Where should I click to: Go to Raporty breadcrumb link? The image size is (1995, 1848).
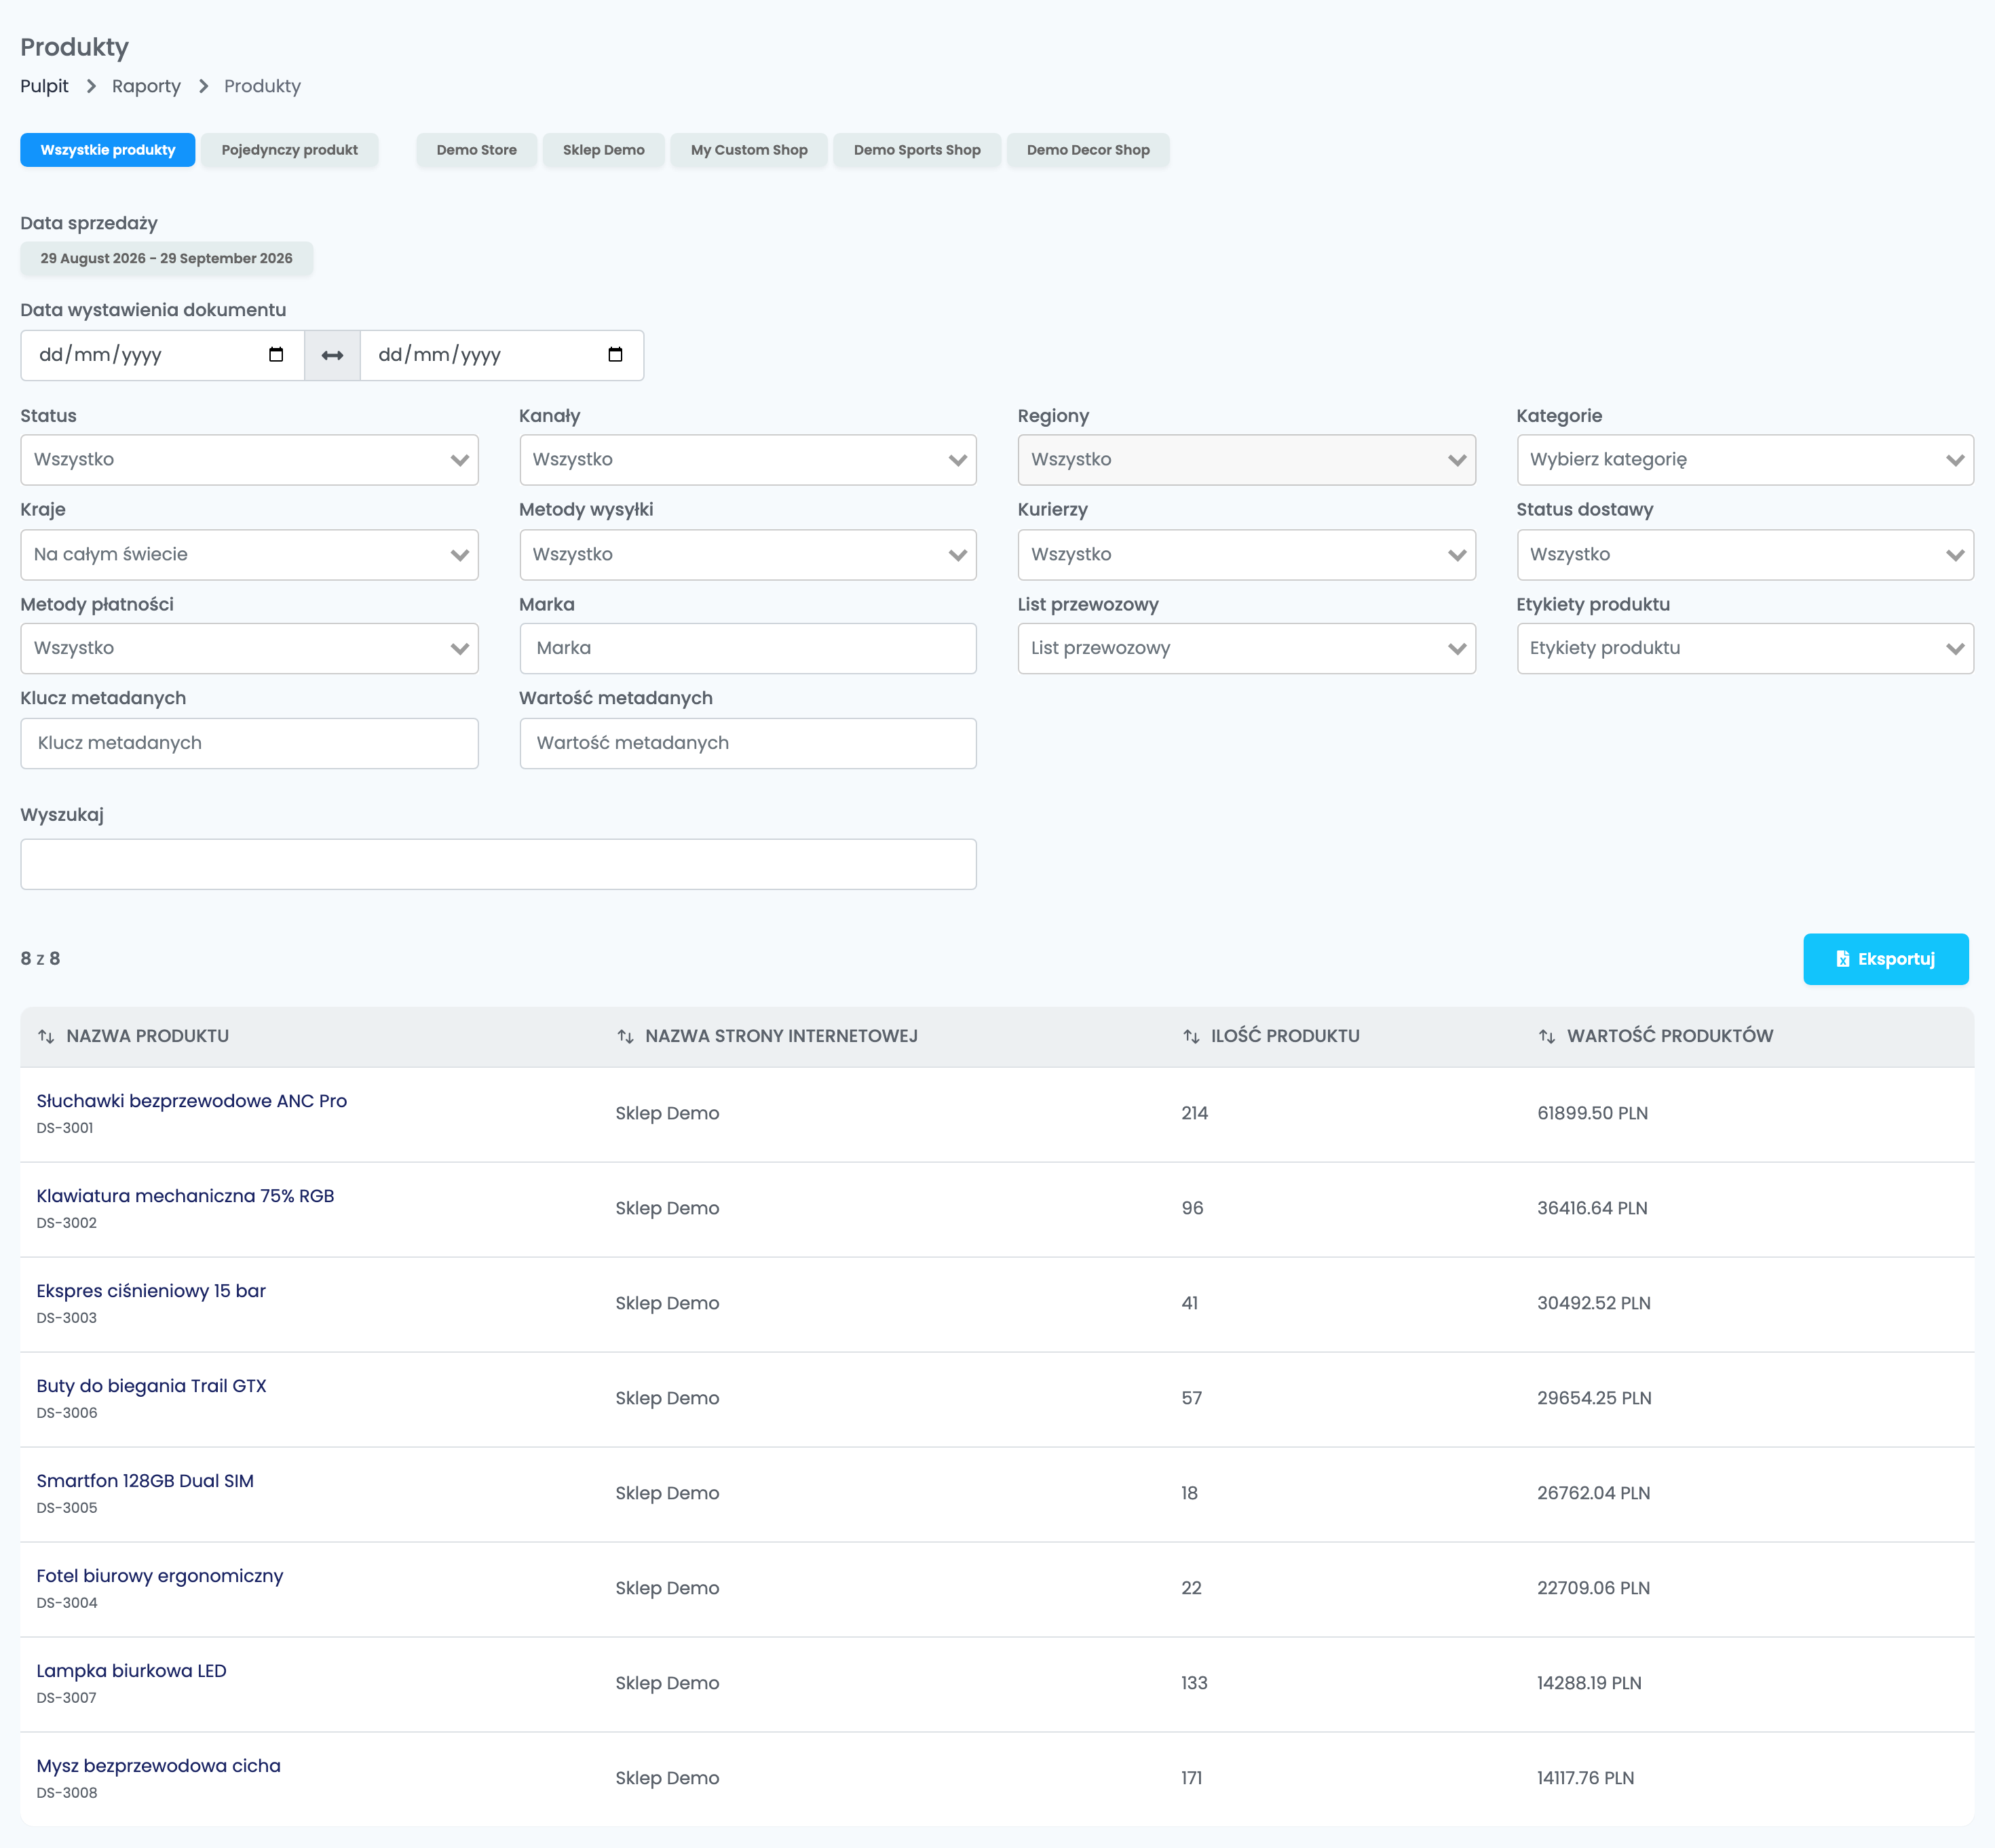(146, 86)
